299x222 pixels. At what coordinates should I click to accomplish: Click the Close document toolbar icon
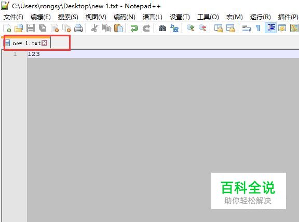55,28
